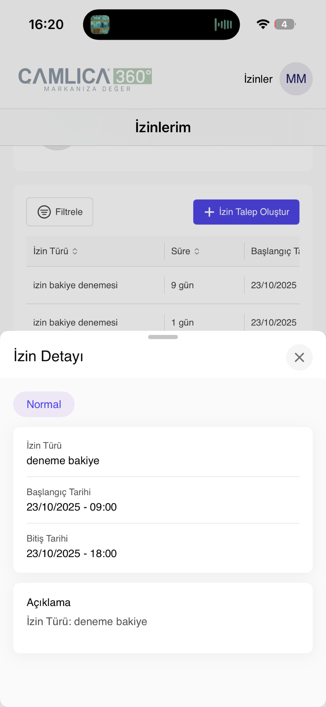Tap the Normal status badge
The image size is (326, 707).
click(x=44, y=404)
